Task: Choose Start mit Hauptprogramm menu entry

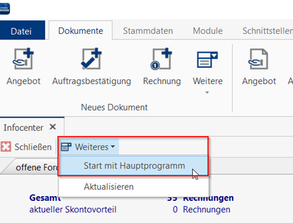Action: click(134, 166)
